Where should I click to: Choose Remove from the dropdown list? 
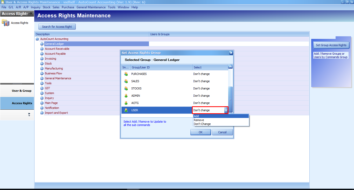221,120
